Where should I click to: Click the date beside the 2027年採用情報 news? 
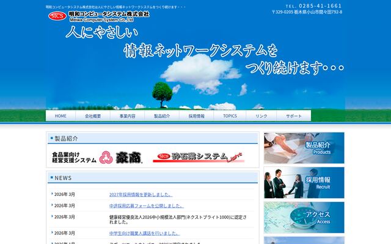click(65, 194)
